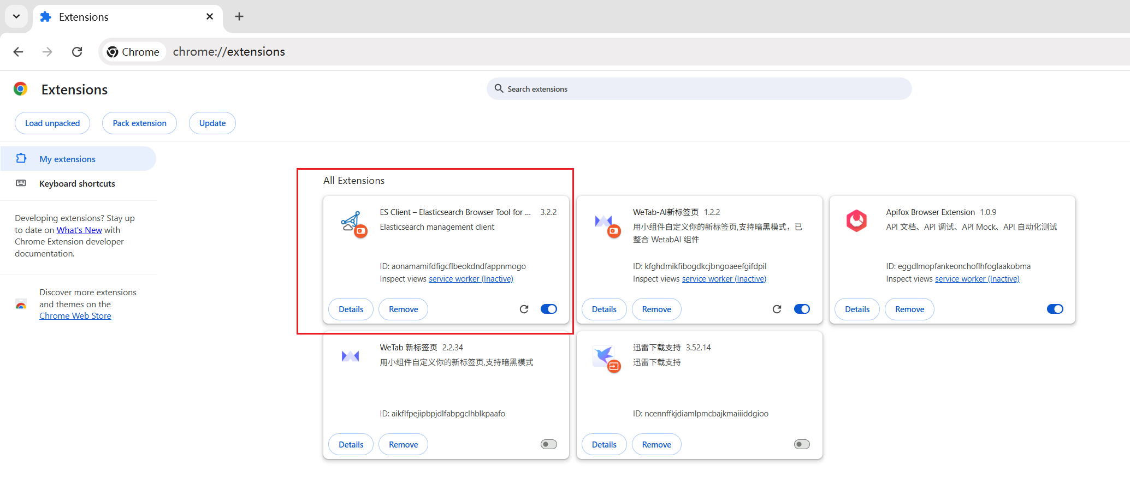
Task: Open Details for ES Client
Action: [351, 309]
